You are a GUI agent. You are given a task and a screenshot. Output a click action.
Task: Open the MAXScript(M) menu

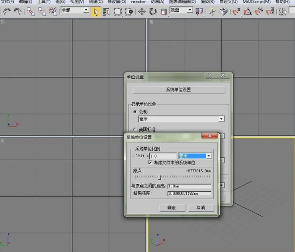[256, 1]
